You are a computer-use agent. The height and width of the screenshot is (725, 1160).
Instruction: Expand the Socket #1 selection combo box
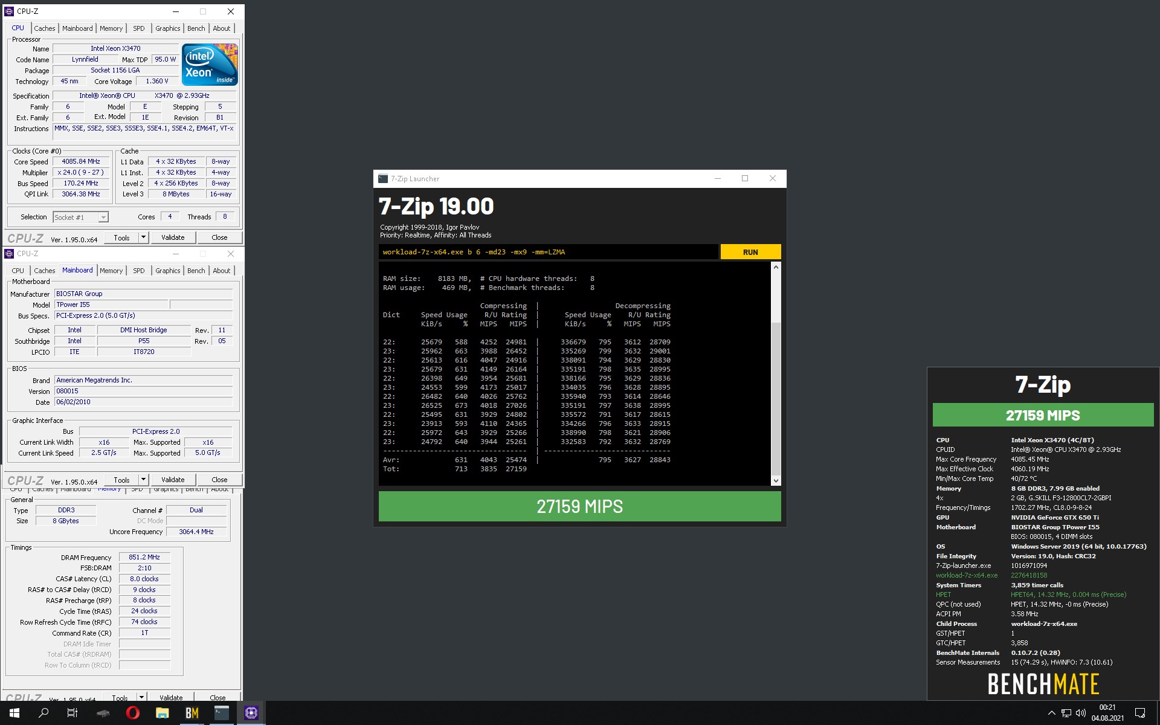pos(80,217)
